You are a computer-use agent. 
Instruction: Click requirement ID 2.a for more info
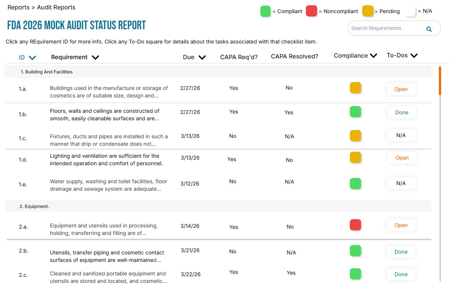23,227
